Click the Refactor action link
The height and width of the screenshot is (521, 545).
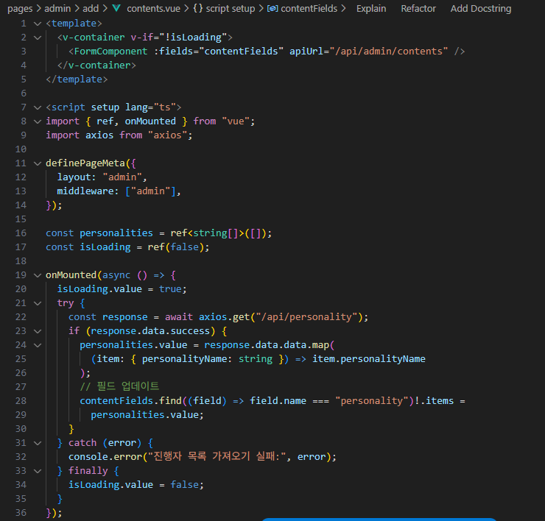[418, 9]
